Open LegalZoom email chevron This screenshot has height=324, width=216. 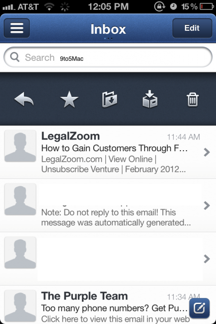tap(207, 152)
